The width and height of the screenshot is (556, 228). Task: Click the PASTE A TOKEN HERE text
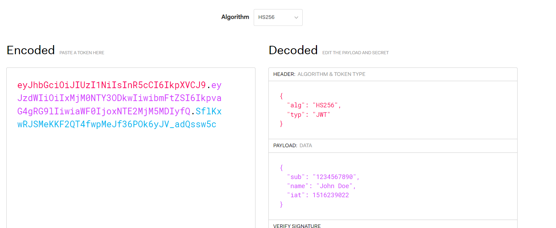(x=82, y=53)
